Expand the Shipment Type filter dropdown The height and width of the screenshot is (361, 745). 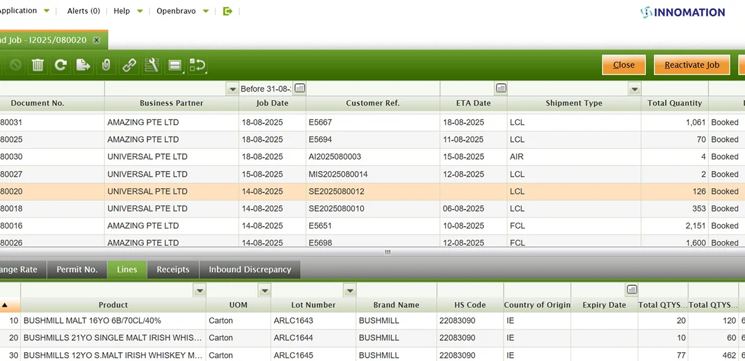point(635,89)
